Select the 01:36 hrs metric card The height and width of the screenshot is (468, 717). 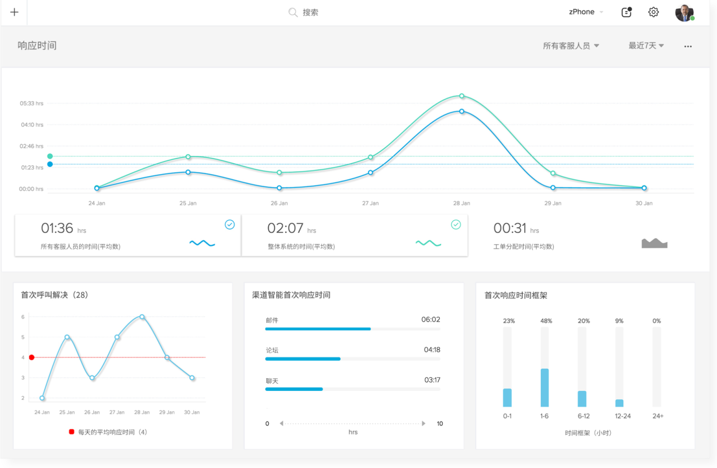click(127, 235)
